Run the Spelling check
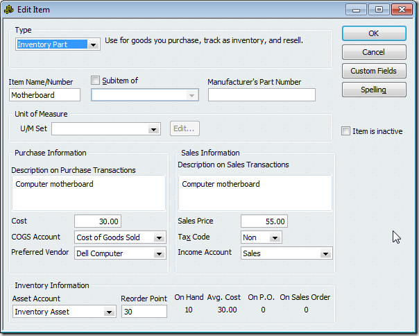Screen dimensions: 419x336 [x=374, y=90]
